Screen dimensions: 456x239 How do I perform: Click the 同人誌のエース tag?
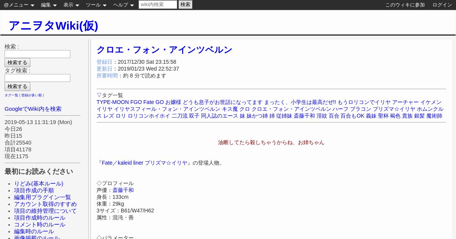pos(220,116)
